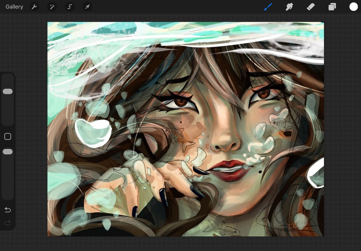The width and height of the screenshot is (361, 251).
Task: Activate the Transform arrow tool
Action: 87,7
